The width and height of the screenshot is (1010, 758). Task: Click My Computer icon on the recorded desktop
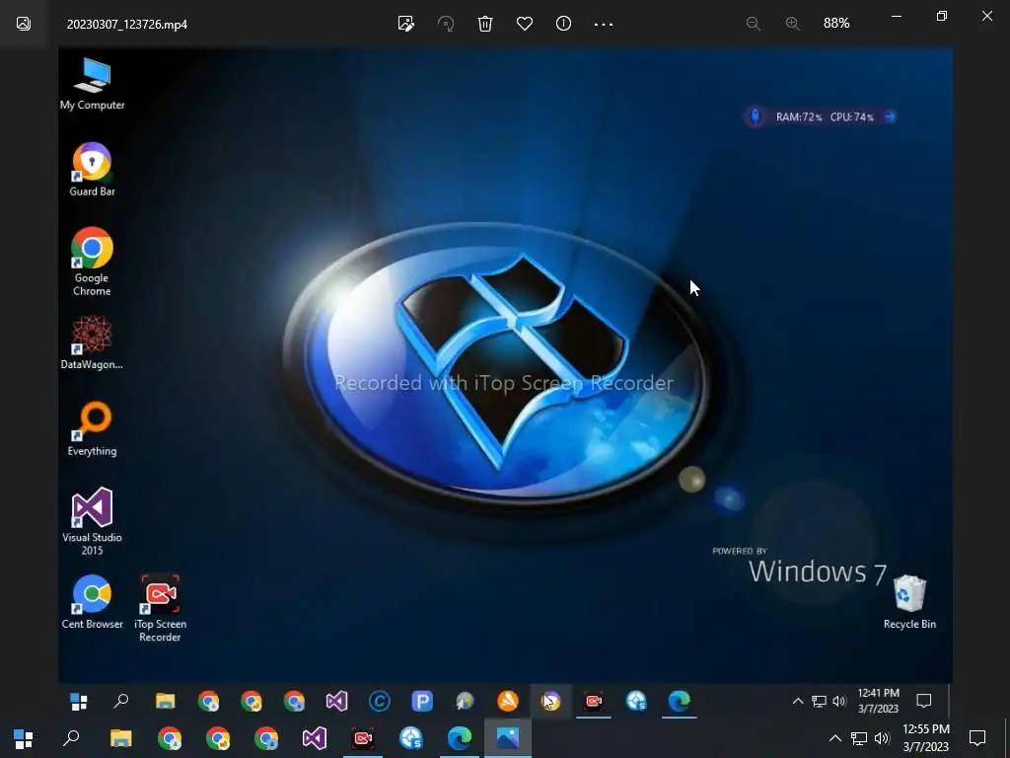point(92,84)
